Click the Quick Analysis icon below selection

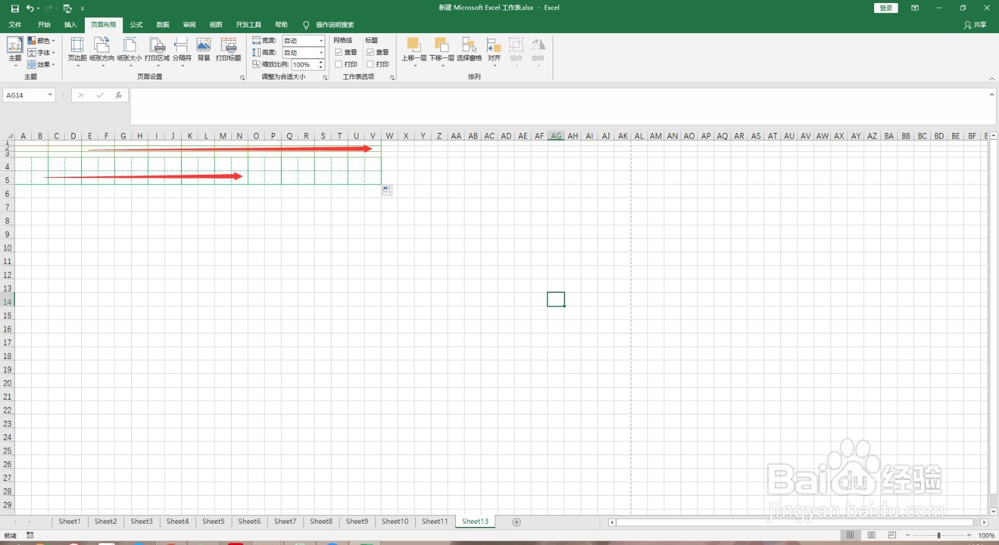[387, 190]
